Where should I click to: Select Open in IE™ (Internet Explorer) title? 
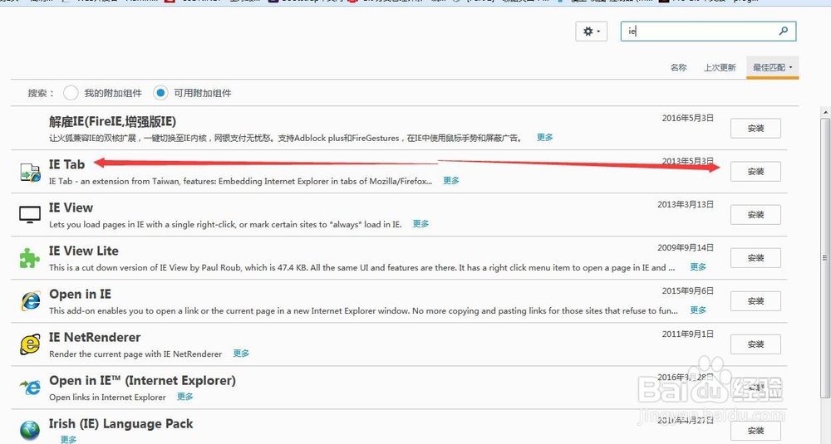point(143,380)
